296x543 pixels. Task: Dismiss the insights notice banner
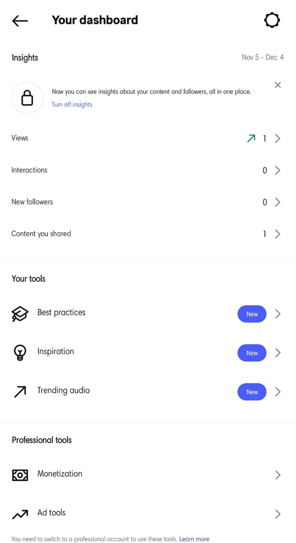pyautogui.click(x=278, y=85)
